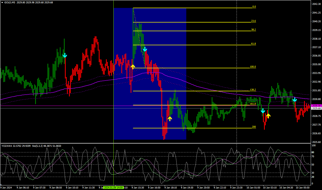
Task: Click the 80 level on the stochastic scale
Action: [313, 152]
